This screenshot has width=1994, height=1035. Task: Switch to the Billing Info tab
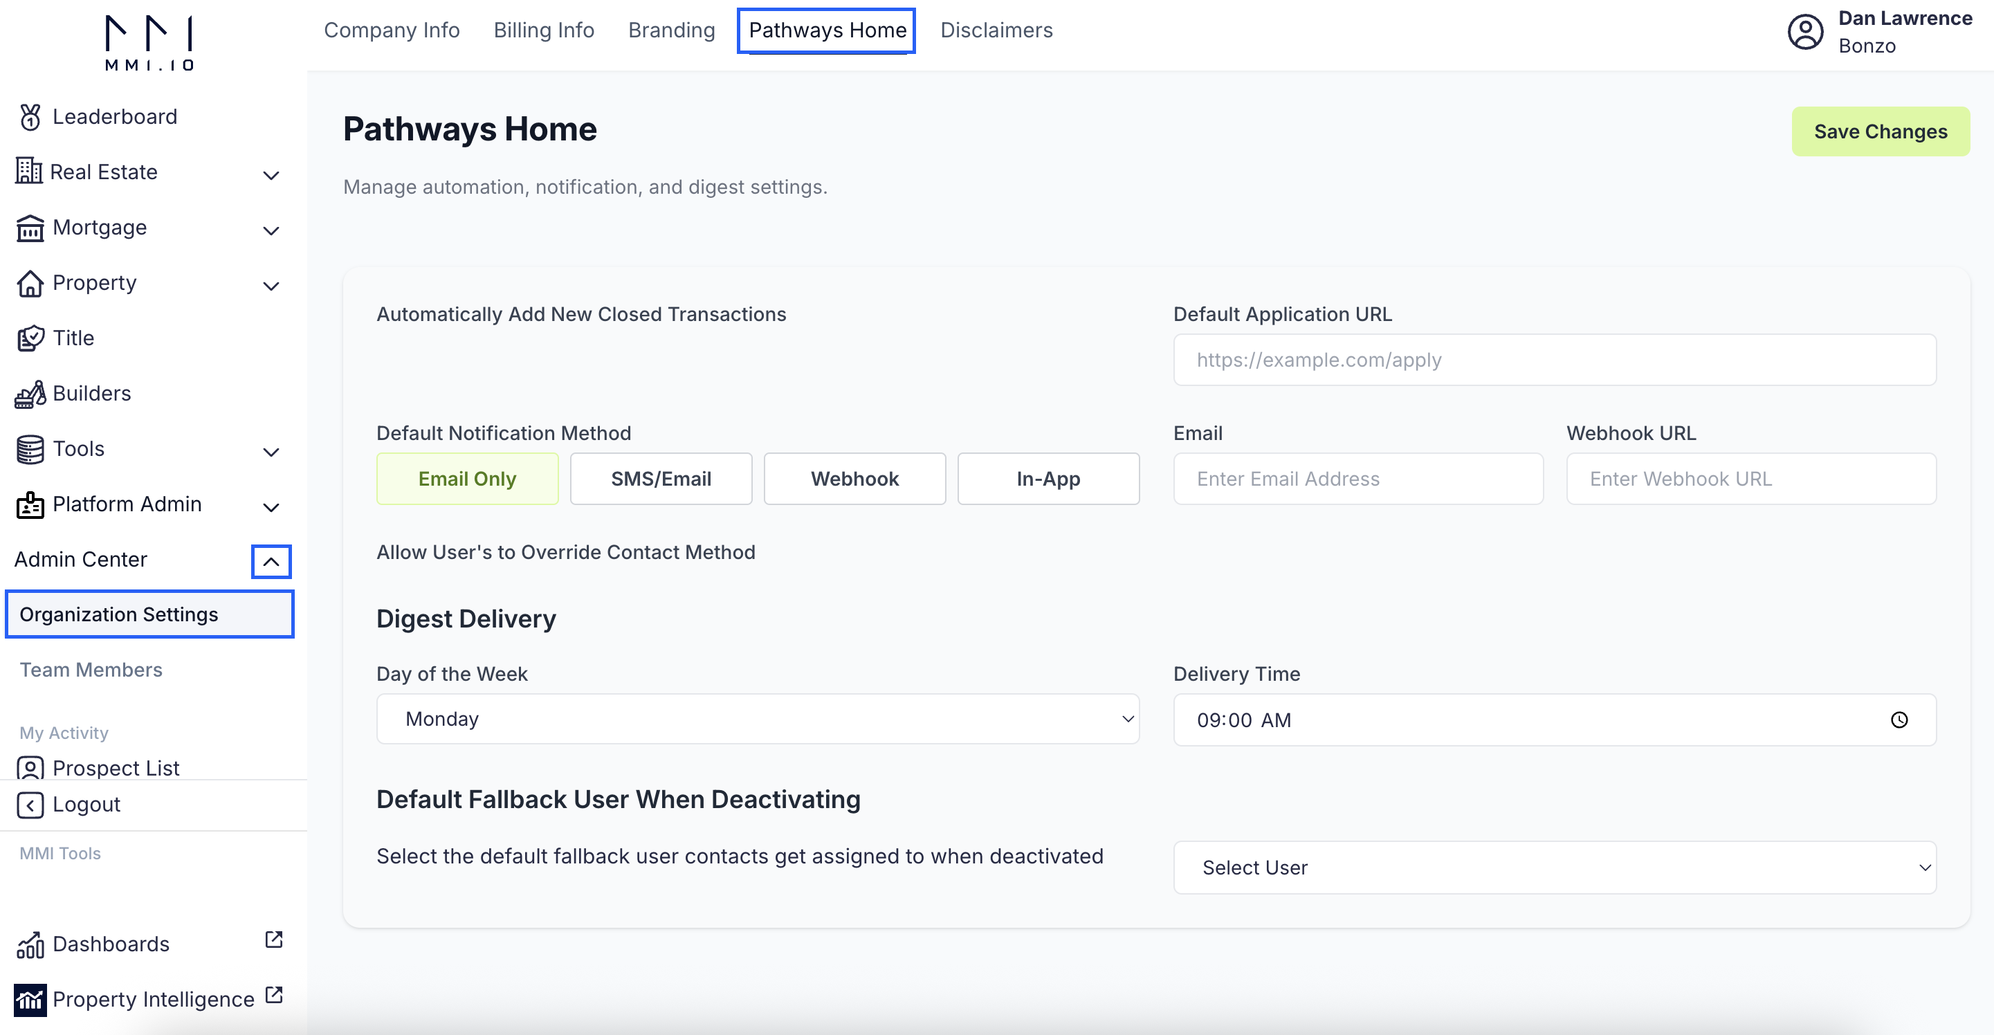[545, 30]
